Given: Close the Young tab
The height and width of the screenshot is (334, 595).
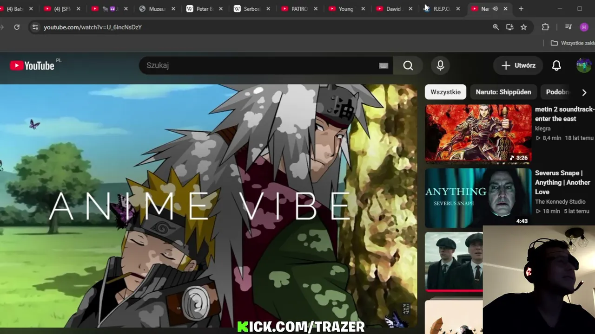Looking at the screenshot, I should pos(363,9).
